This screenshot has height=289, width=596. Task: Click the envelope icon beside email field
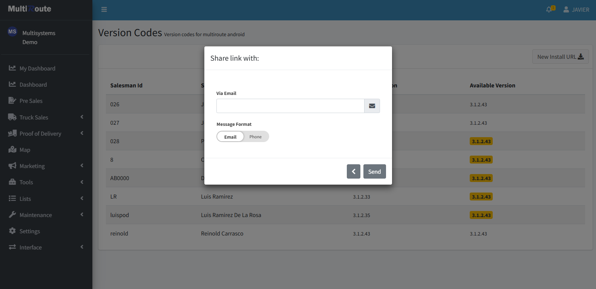pyautogui.click(x=372, y=106)
